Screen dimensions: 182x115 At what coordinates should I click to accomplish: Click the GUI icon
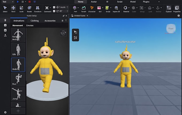point(99,8)
